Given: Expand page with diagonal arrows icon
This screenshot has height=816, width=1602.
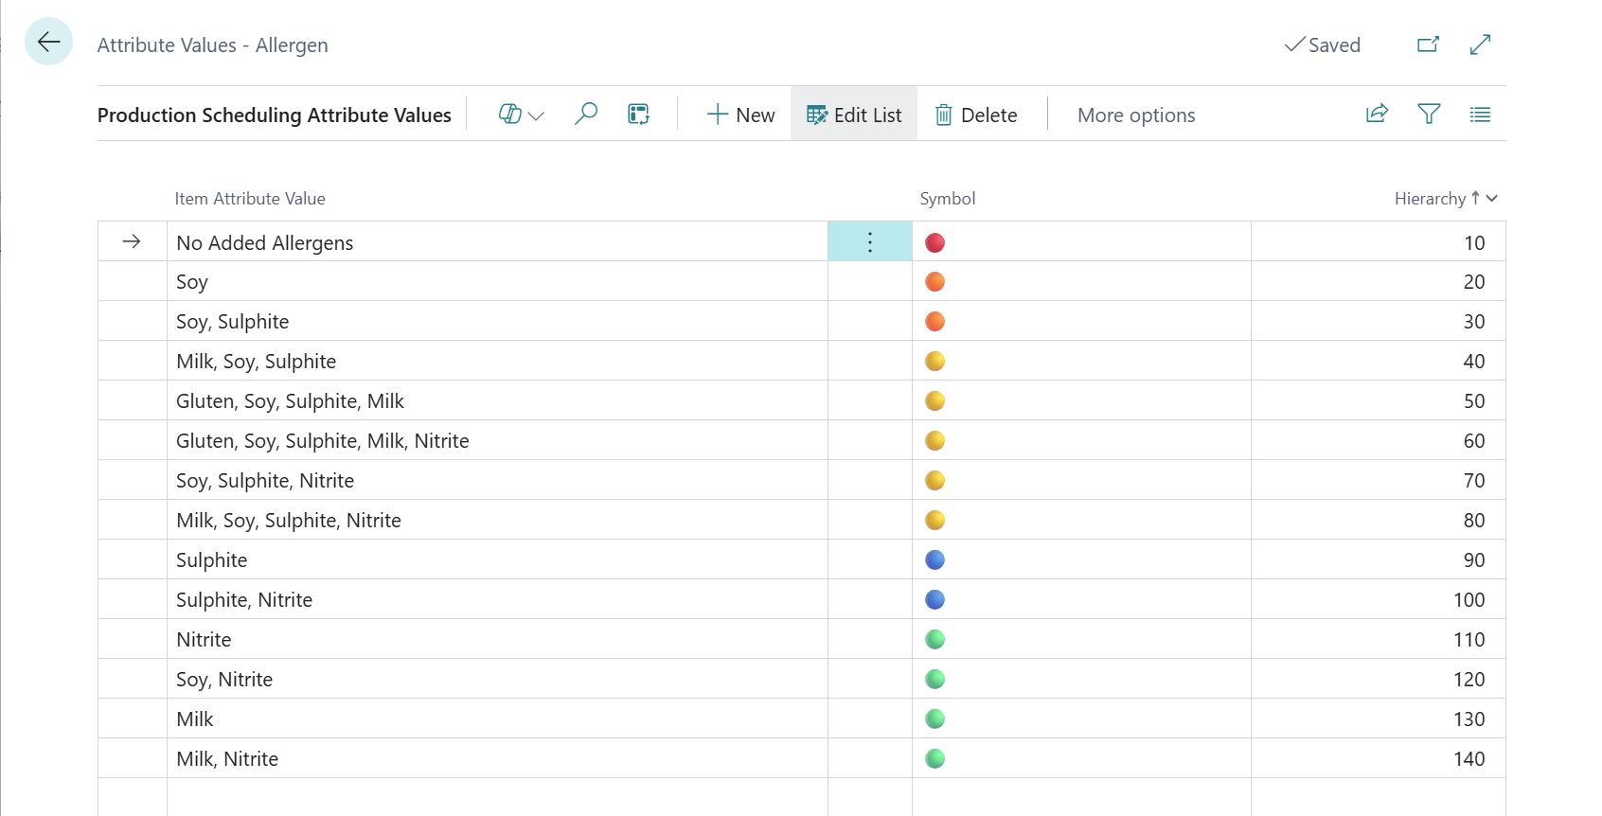Looking at the screenshot, I should pos(1480,44).
